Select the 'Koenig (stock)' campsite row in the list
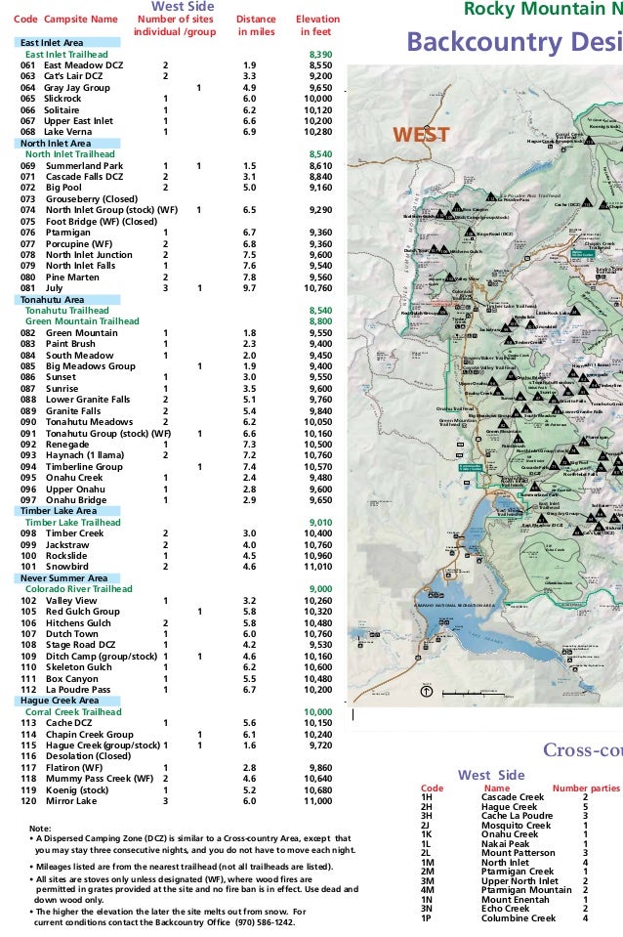Image resolution: width=623 pixels, height=937 pixels. 176,790
